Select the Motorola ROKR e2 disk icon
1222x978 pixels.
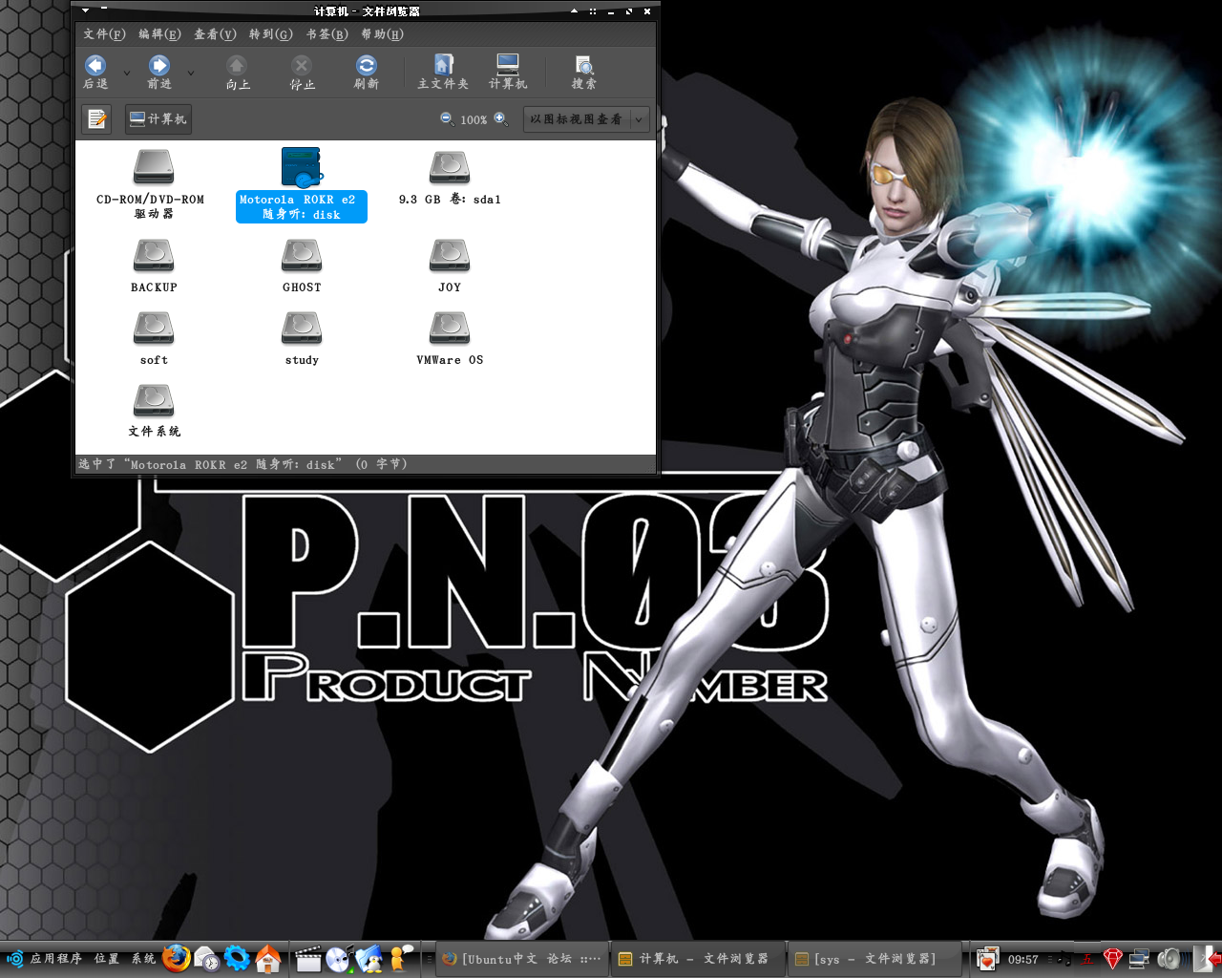302,168
